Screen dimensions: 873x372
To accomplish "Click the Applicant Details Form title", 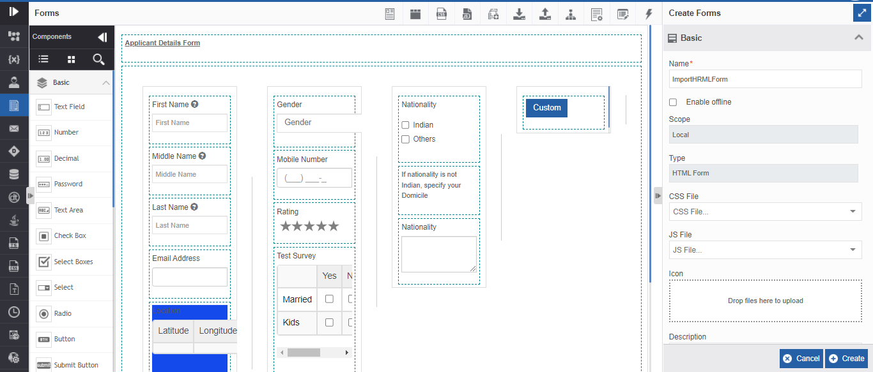I will (162, 43).
